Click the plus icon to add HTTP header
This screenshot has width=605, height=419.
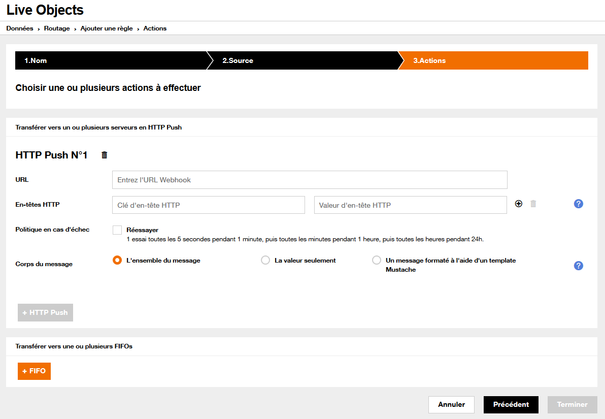(x=519, y=203)
